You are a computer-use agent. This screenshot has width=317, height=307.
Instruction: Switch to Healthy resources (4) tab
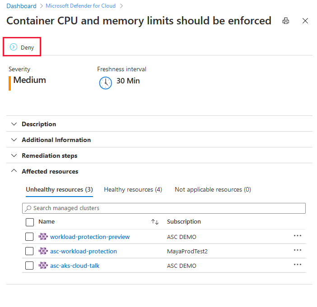(133, 189)
